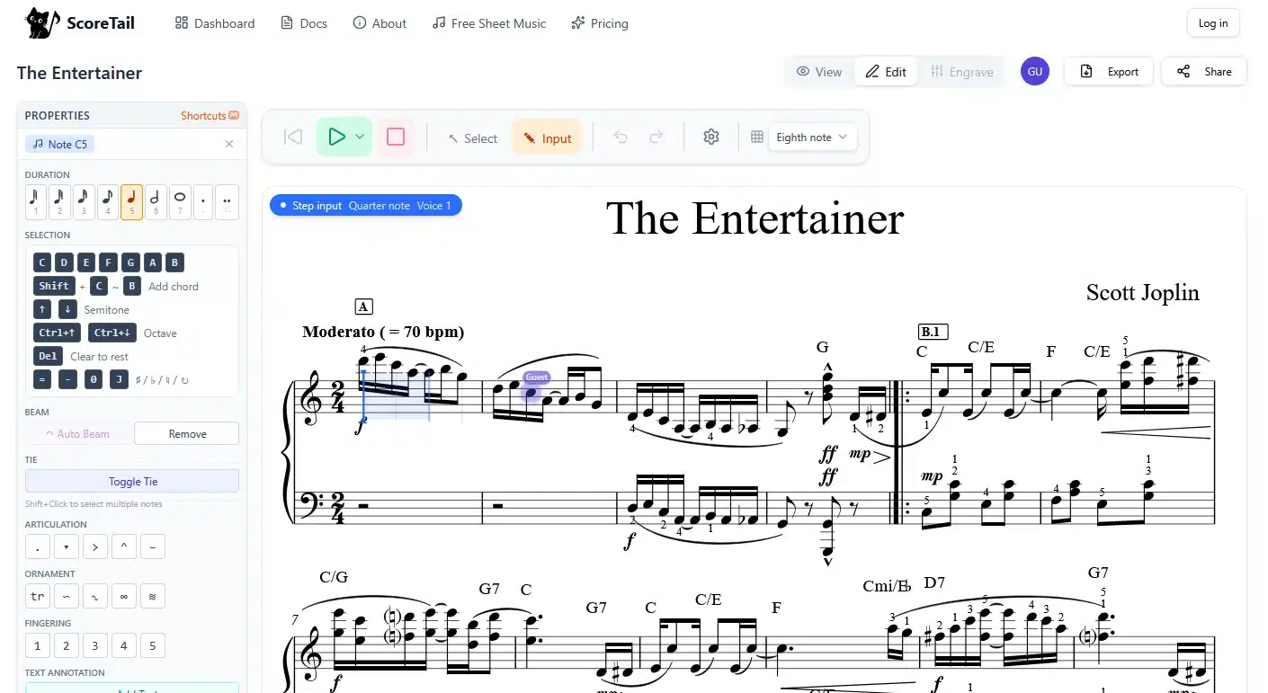Switch to View mode
1268x693 pixels.
[819, 72]
